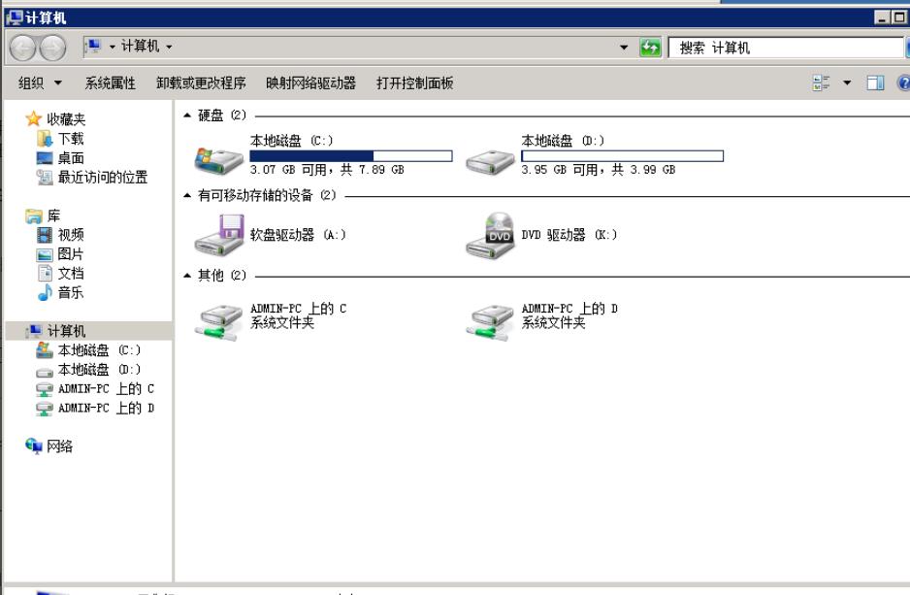Click 映射网络驱动器 toolbar button
The image size is (910, 595).
tap(310, 83)
